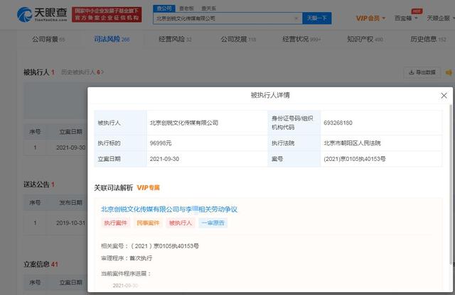
Task: Clear the search box with the x icon
Action: [x=296, y=18]
